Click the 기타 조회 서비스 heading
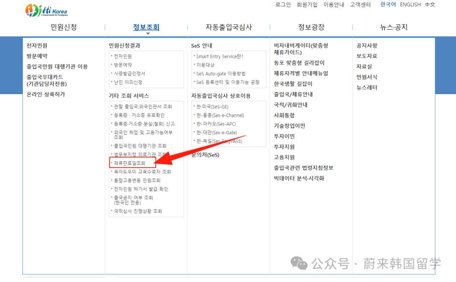 [129, 96]
